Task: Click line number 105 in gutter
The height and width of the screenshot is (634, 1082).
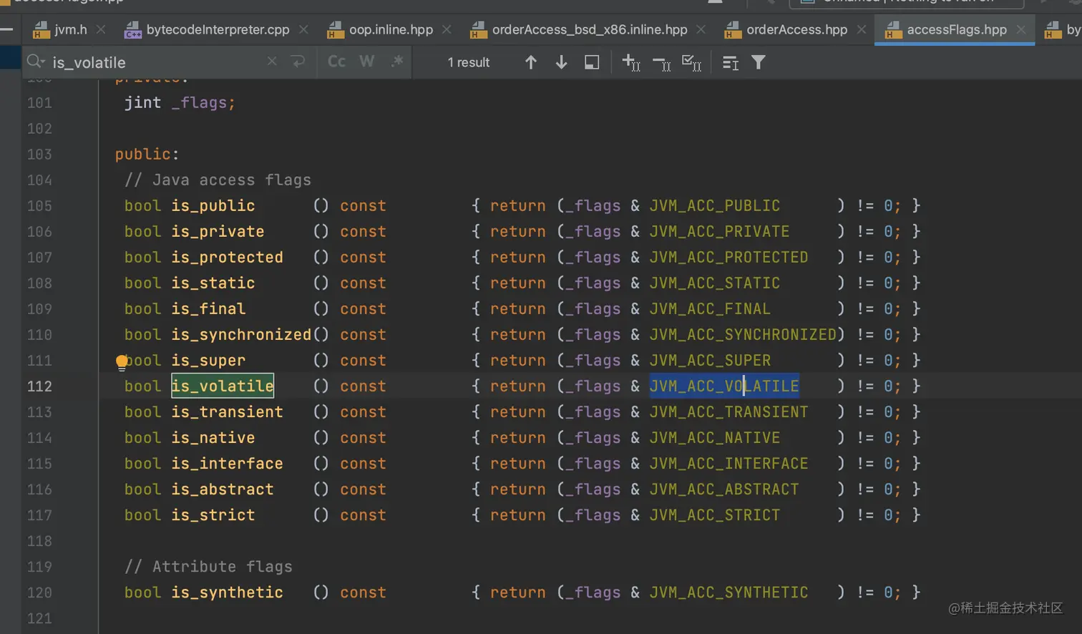Action: (x=39, y=205)
